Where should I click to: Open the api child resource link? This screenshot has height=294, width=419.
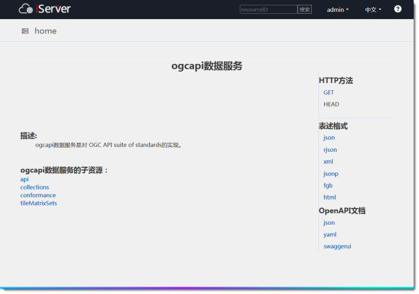[25, 179]
